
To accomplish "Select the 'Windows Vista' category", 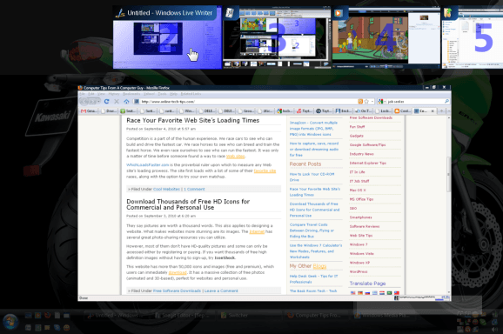I will 361,254.
